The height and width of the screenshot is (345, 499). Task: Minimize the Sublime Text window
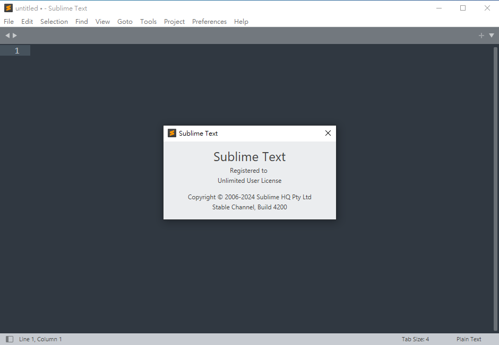pos(439,8)
